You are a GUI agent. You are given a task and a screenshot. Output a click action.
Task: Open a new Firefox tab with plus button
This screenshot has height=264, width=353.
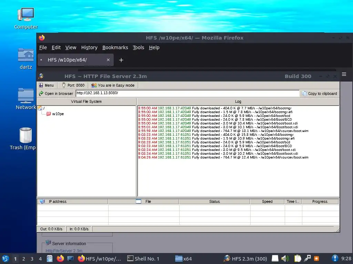tap(121, 60)
